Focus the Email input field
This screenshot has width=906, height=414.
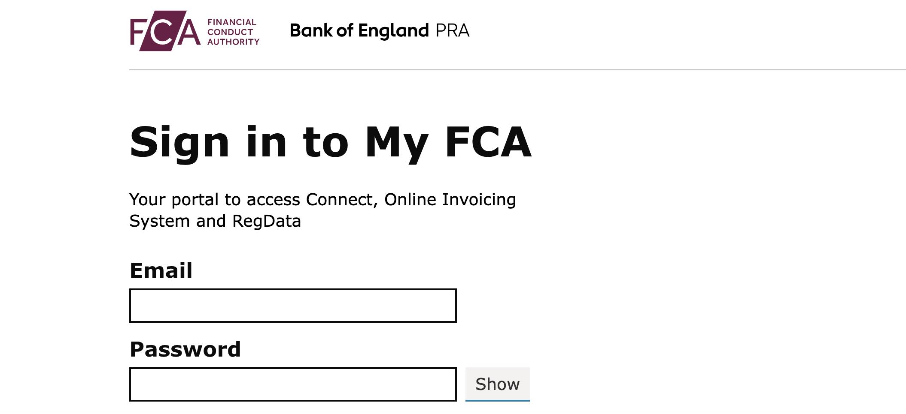293,306
